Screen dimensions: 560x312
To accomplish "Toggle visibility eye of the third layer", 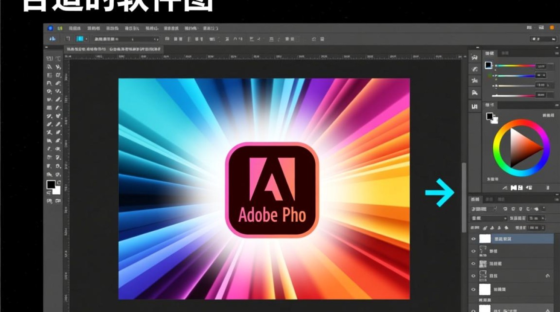I will click(473, 263).
